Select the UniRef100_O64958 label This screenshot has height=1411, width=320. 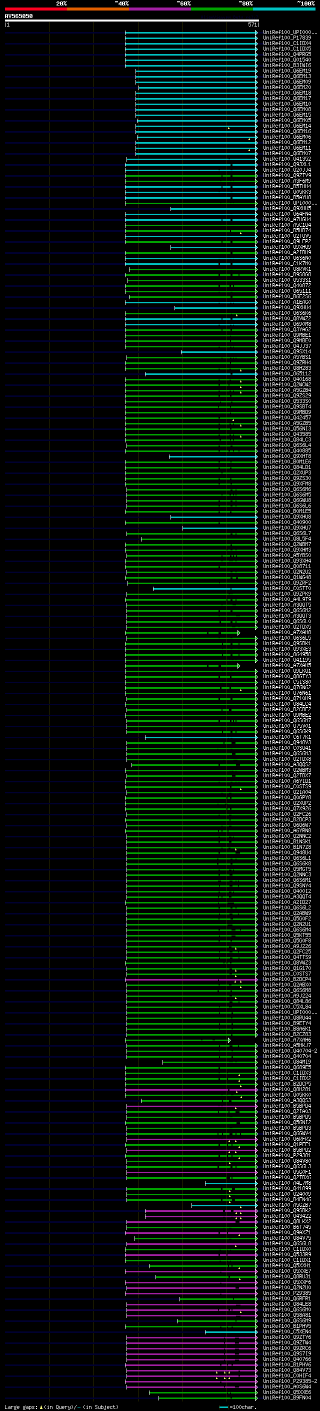(286, 655)
